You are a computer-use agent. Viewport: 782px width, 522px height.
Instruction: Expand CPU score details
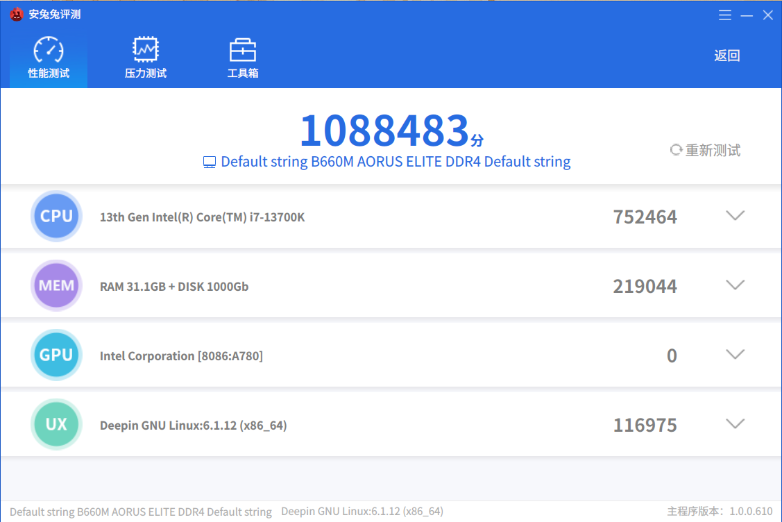pos(735,216)
